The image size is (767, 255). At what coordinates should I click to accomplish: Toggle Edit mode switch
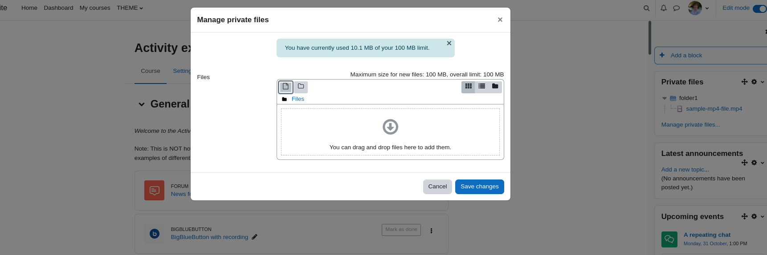759,8
